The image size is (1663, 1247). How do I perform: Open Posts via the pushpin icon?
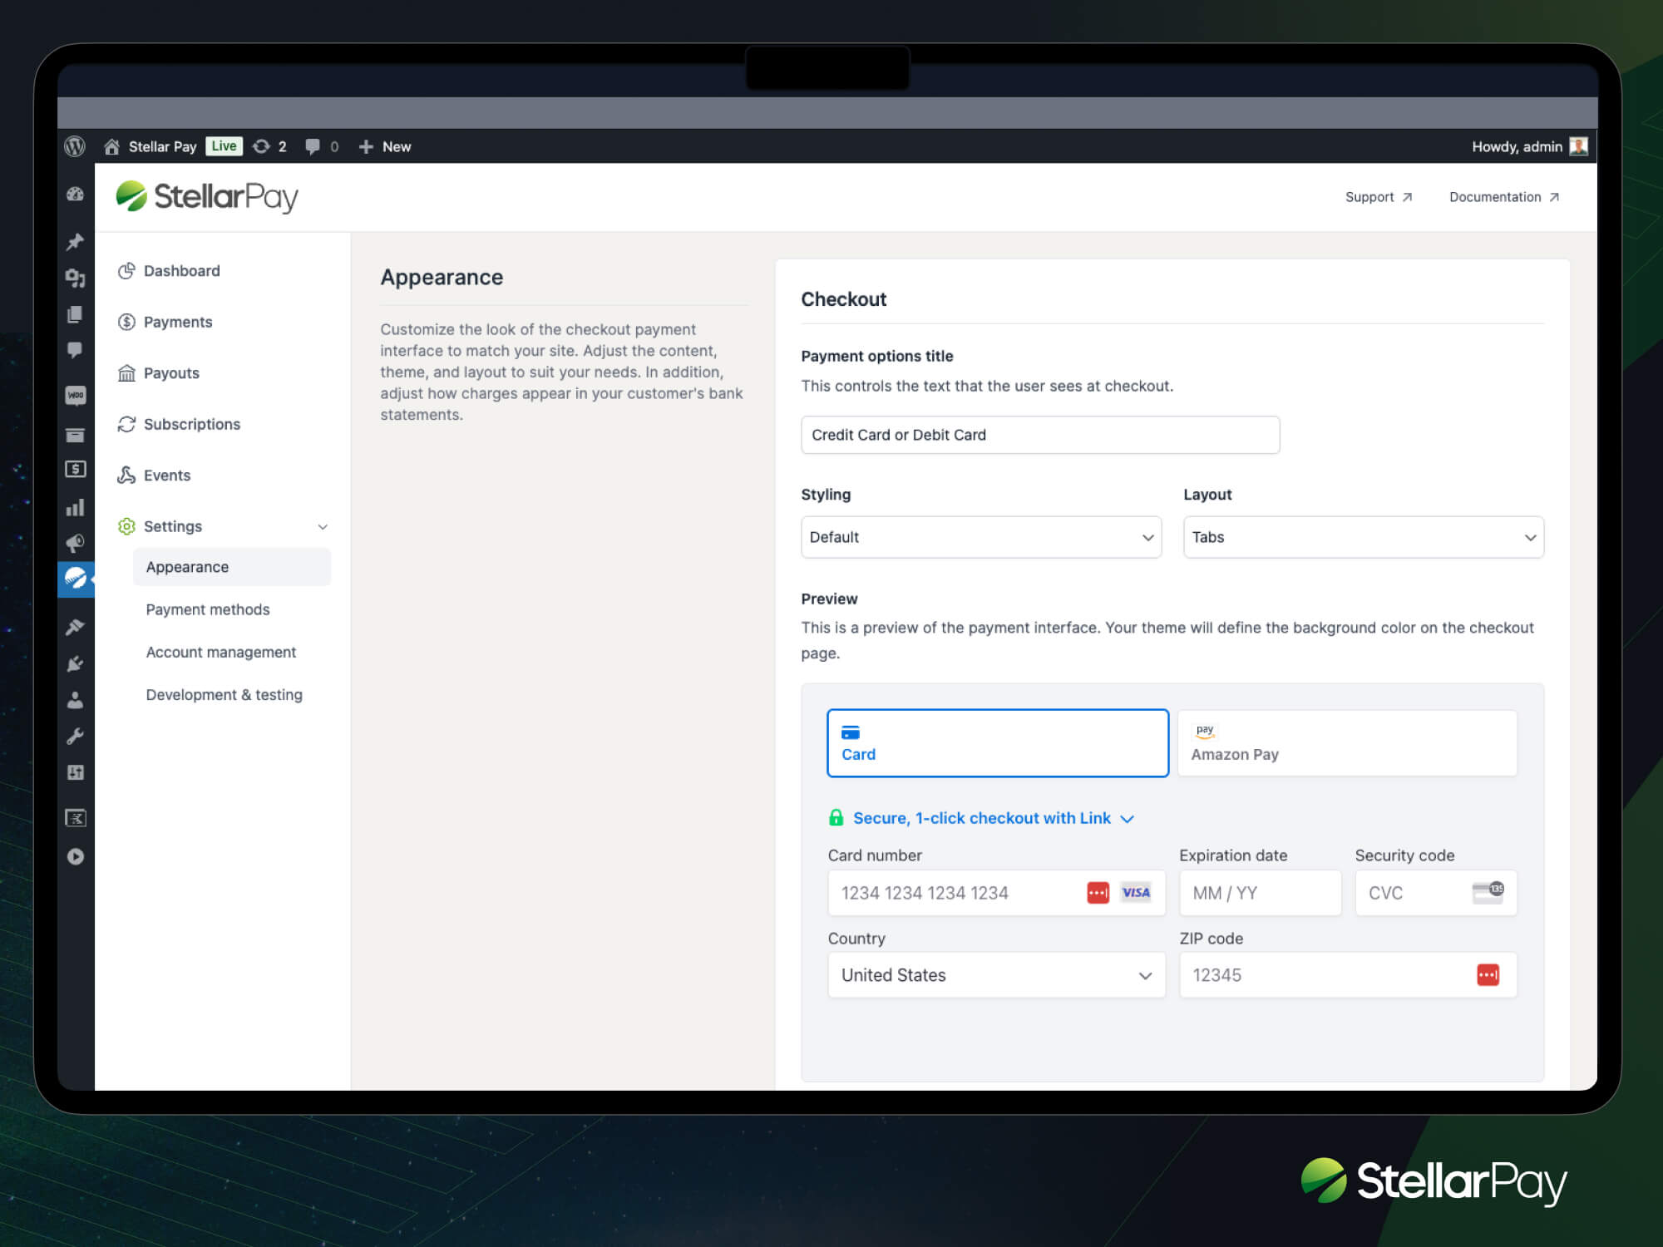(75, 242)
